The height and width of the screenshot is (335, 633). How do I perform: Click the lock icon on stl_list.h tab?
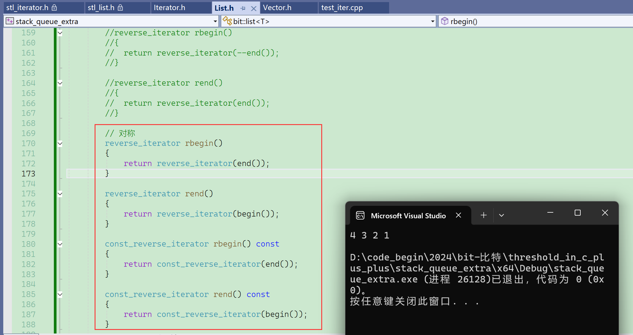120,8
